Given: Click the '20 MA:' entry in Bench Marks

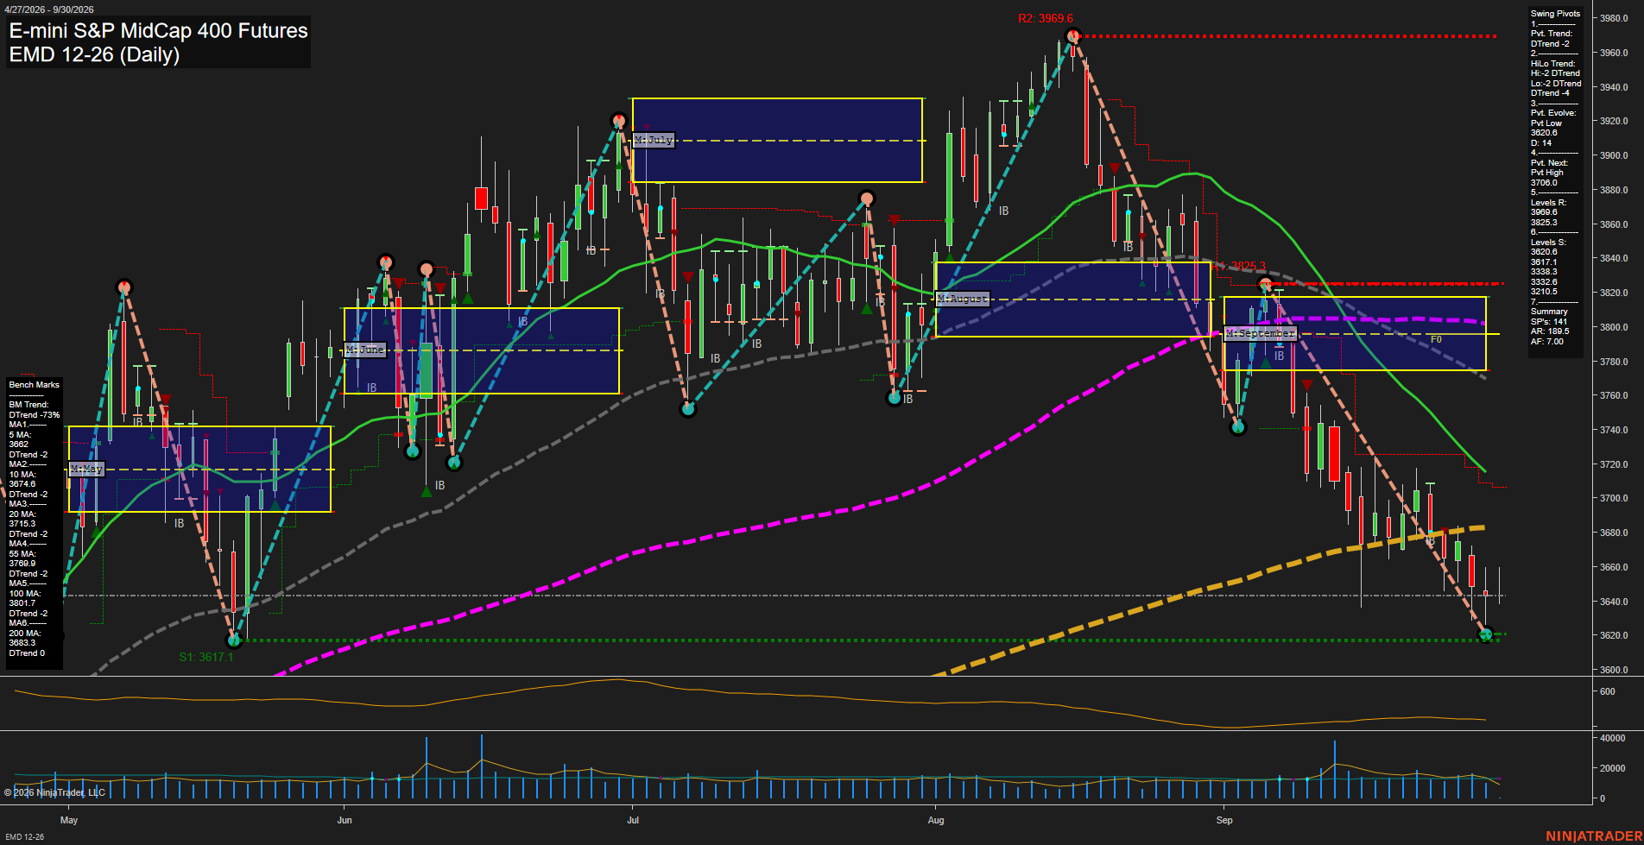Looking at the screenshot, I should [22, 514].
